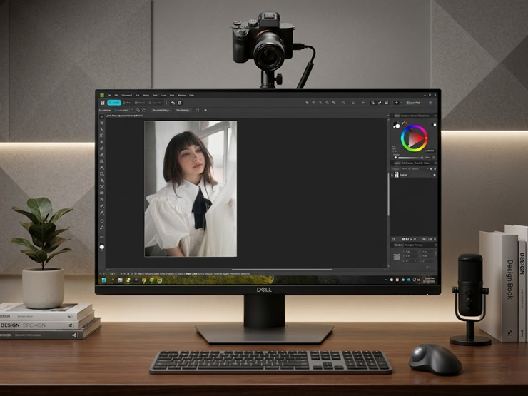
Task: Open the labelled dropdown beside the account circle
Action: [415, 103]
